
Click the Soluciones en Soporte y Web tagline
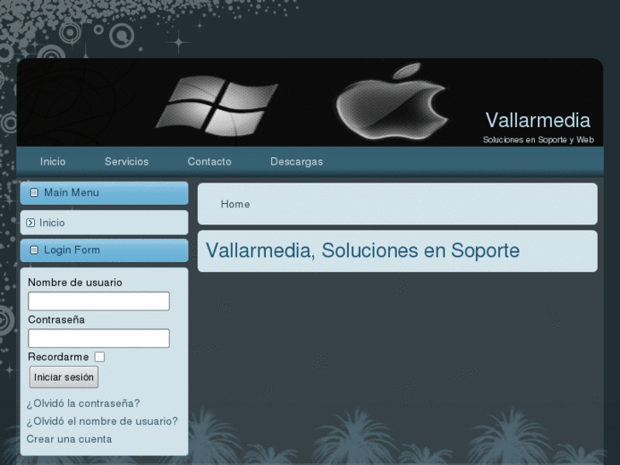click(538, 140)
